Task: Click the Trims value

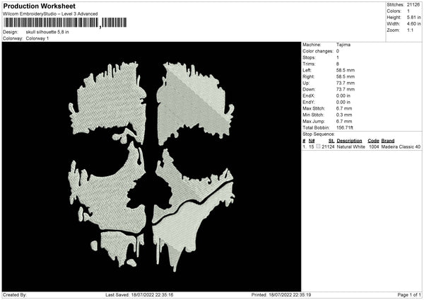Action: tap(338, 64)
